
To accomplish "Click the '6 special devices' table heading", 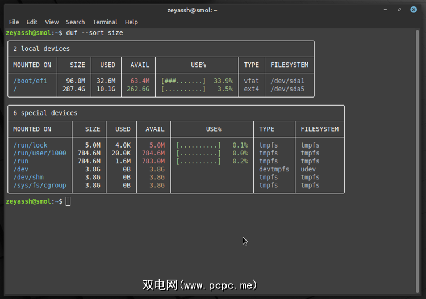I will click(45, 113).
